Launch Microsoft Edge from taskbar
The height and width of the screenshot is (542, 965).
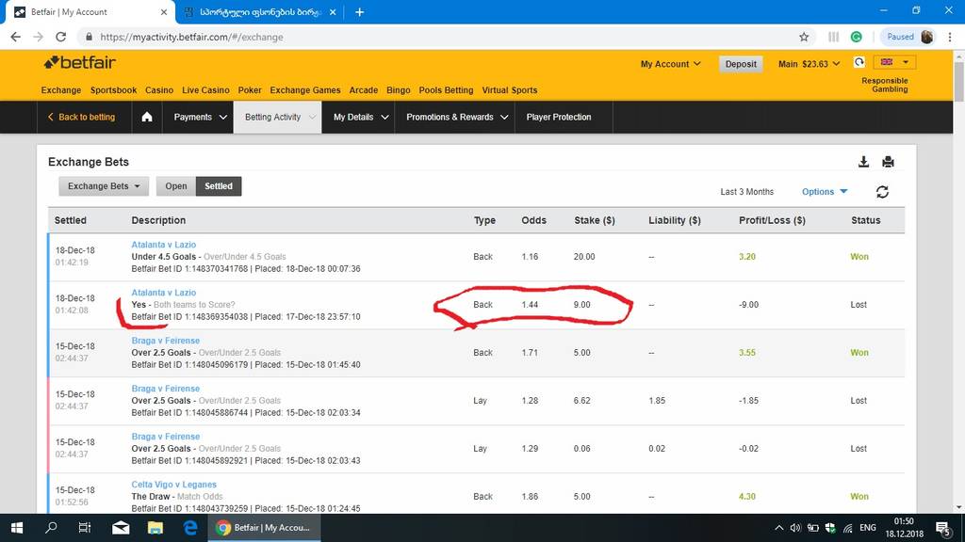tap(190, 527)
